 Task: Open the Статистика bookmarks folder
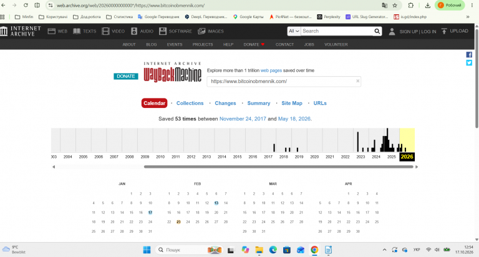(x=120, y=17)
